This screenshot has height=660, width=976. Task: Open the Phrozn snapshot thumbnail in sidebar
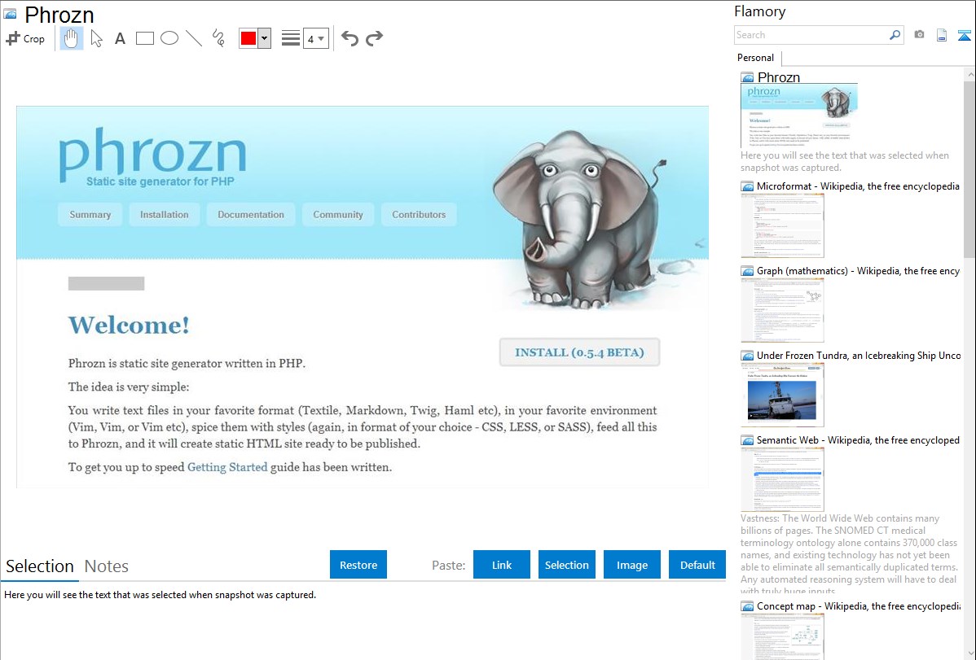799,116
